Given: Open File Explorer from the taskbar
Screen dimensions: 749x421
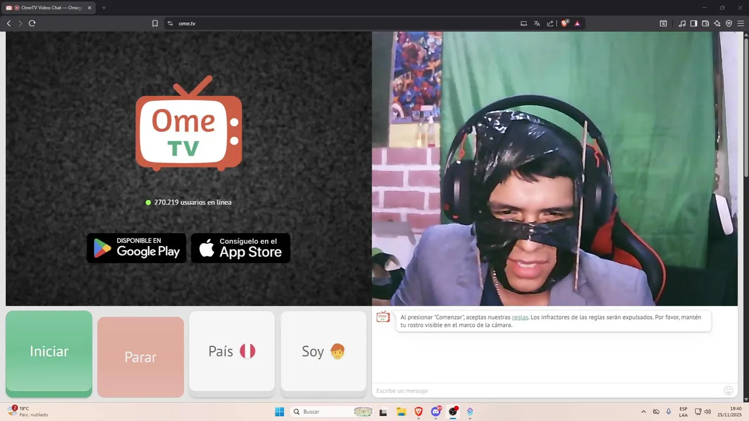Looking at the screenshot, I should point(401,412).
